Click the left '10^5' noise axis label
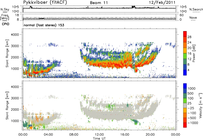Viewport: 203px width, 140px height. click(15, 7)
